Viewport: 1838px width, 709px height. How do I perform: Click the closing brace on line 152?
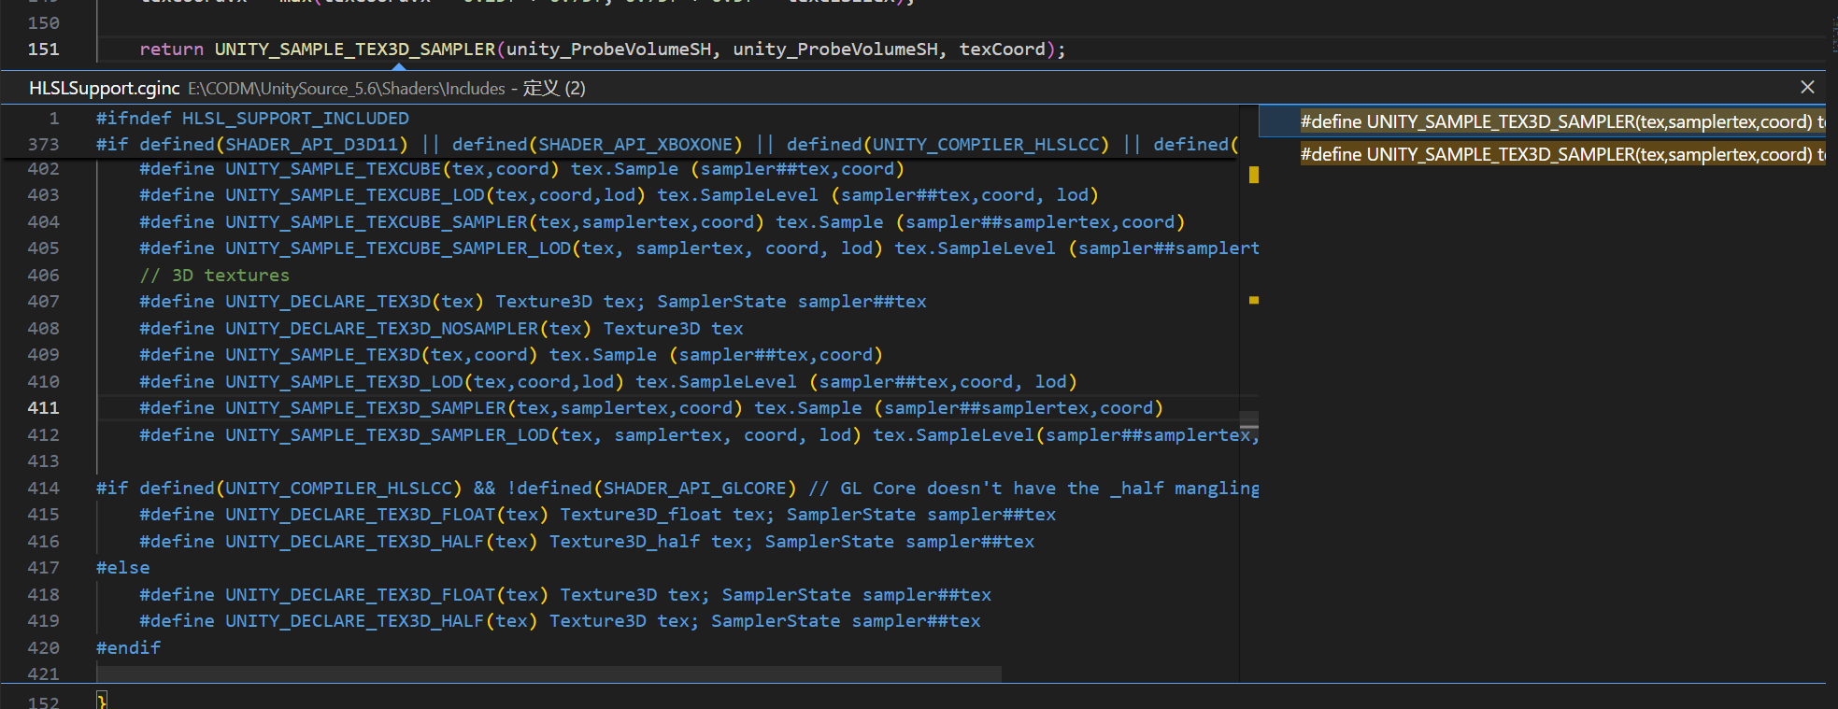(x=102, y=702)
